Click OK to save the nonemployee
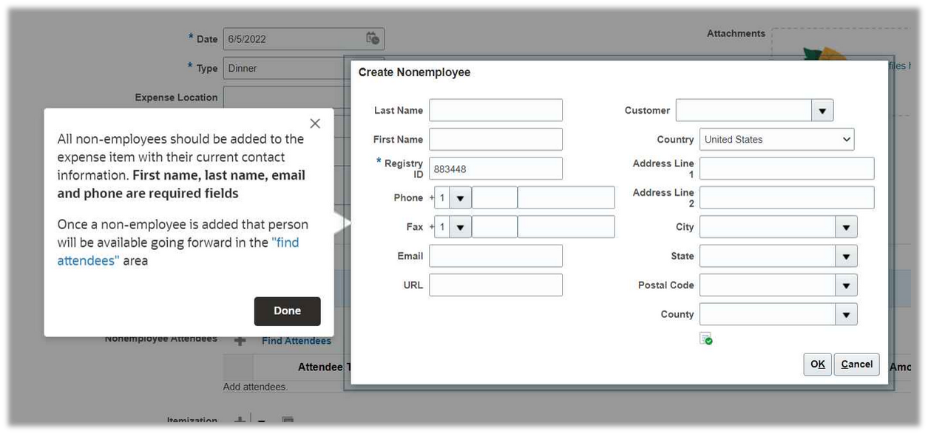928x434 pixels. [817, 364]
